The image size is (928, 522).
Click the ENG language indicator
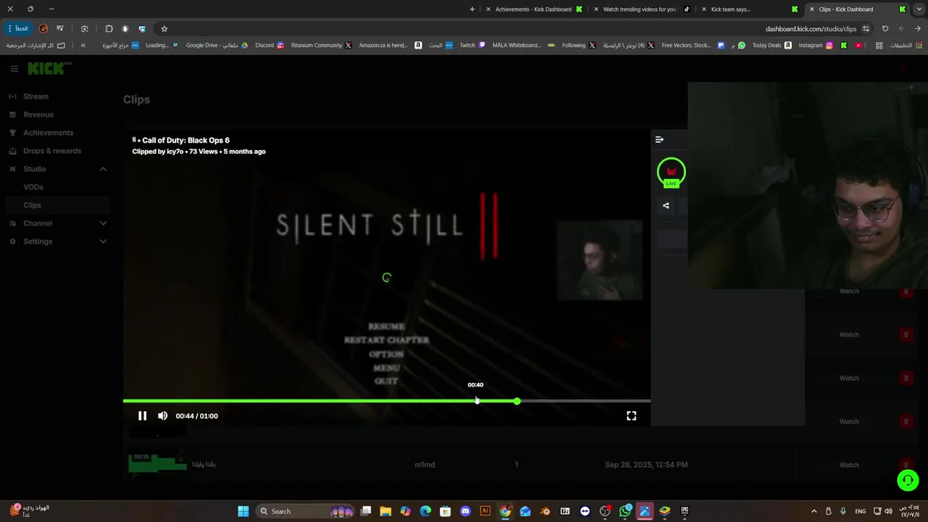pos(861,511)
